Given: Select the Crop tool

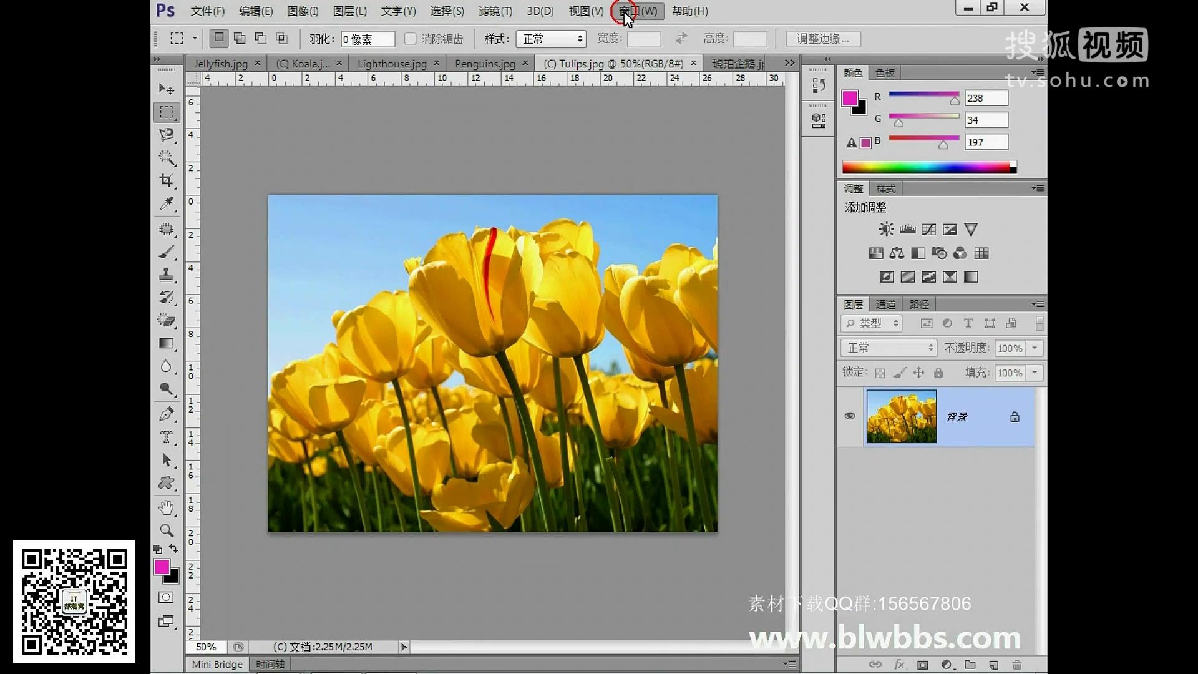Looking at the screenshot, I should coord(167,181).
